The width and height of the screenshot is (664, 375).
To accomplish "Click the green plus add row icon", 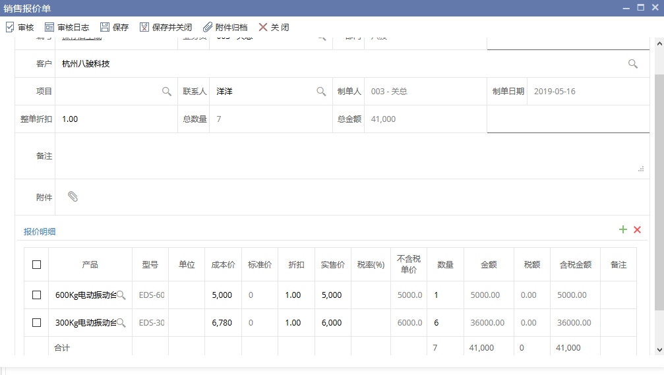I will click(x=622, y=229).
